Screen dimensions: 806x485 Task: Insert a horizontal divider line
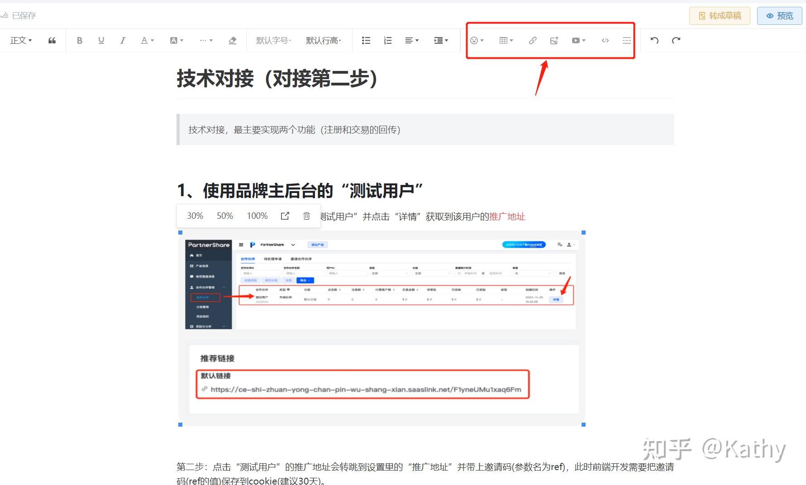click(627, 41)
